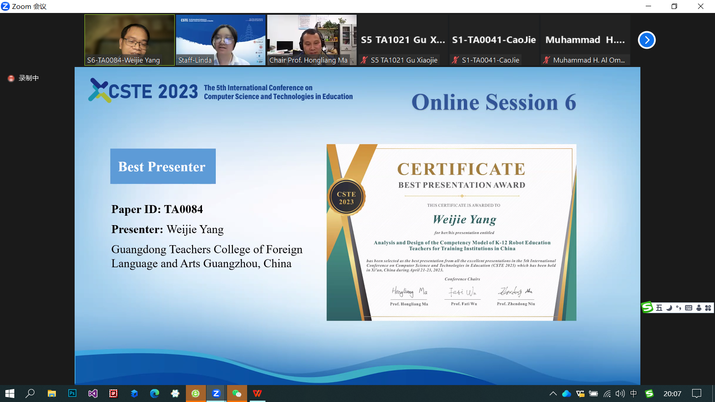The width and height of the screenshot is (715, 402).
Task: Open the Windows notification center
Action: tap(696, 394)
